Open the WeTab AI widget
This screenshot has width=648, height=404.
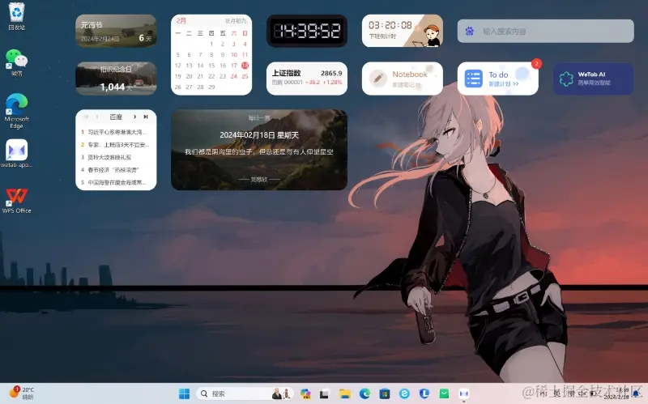593,79
